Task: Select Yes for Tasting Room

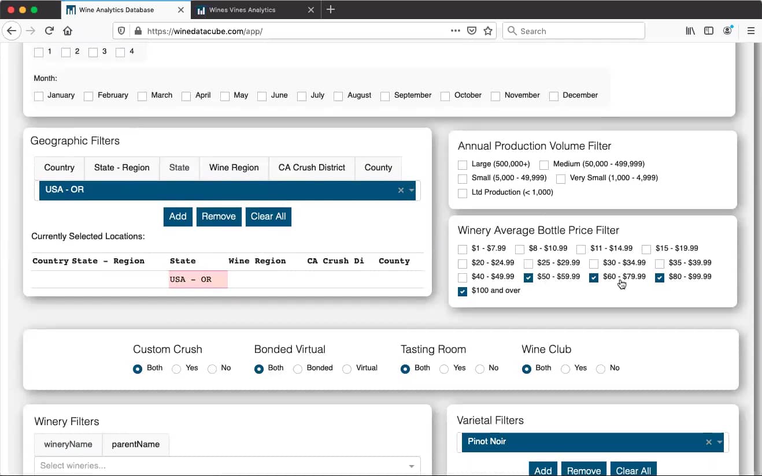Action: (444, 369)
